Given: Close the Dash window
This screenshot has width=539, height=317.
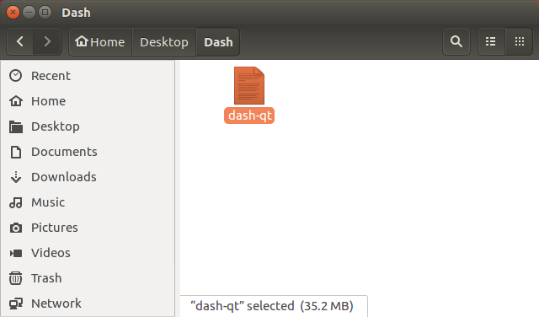Looking at the screenshot, I should click(x=13, y=13).
